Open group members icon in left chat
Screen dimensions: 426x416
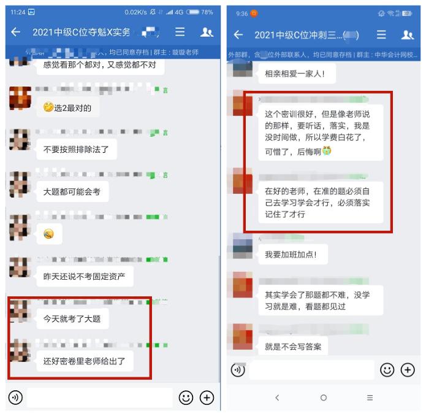tap(207, 33)
